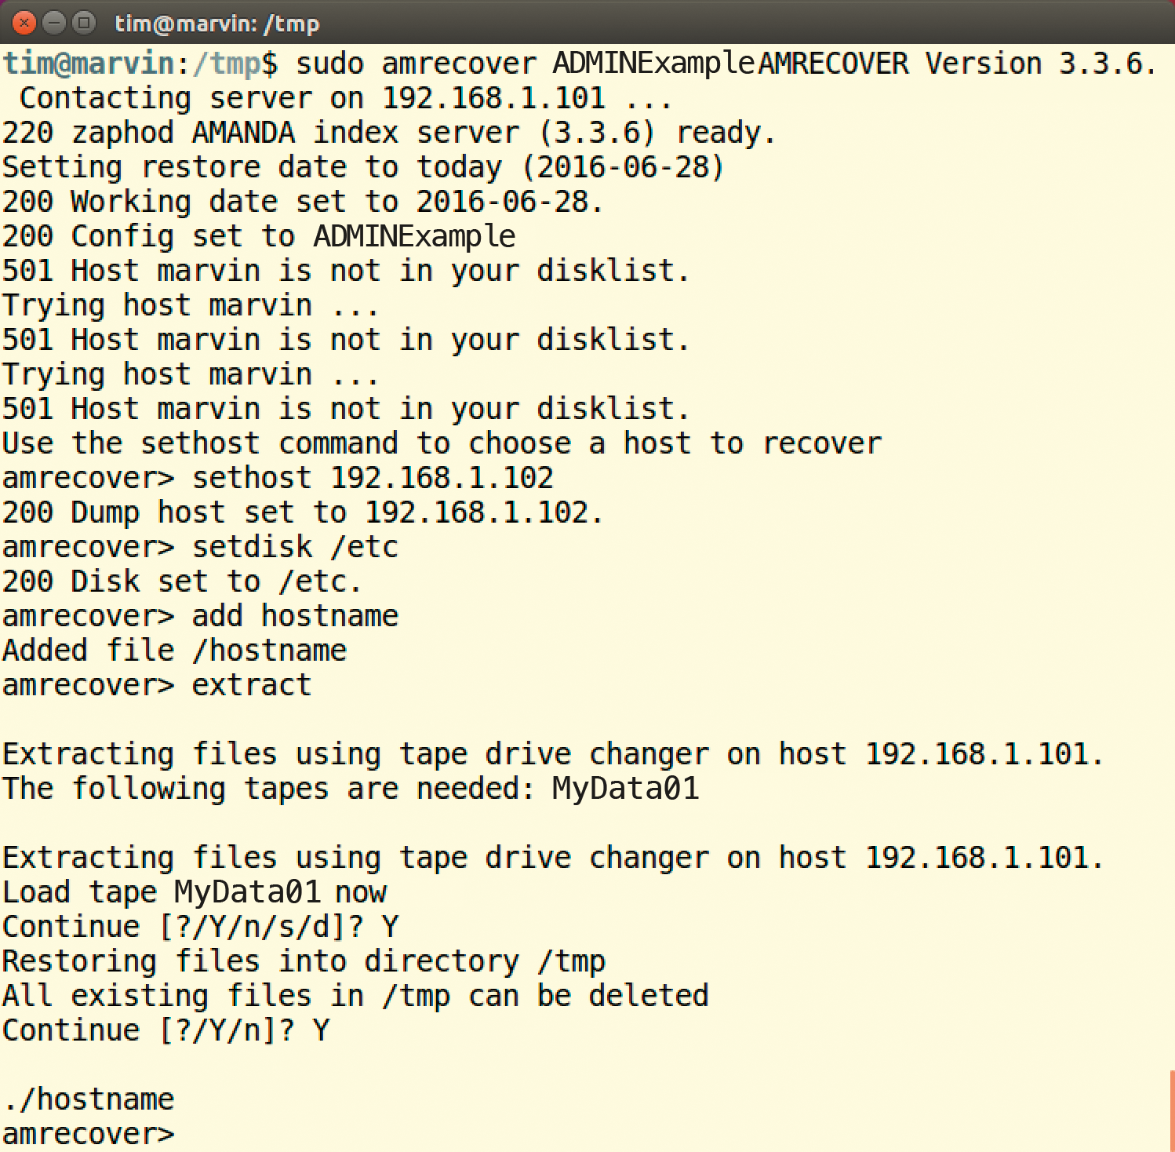Click the Restoring files into directory /tmp line
Viewport: 1175px width, 1152px height.
[303, 961]
